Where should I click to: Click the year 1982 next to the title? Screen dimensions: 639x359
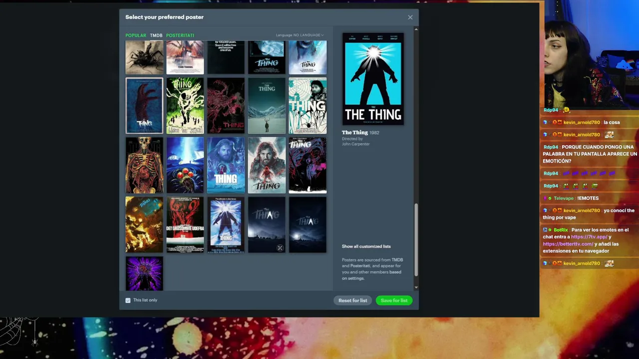(x=374, y=133)
